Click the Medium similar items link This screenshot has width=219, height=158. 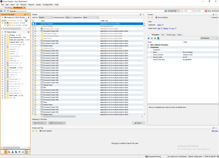click(x=166, y=28)
